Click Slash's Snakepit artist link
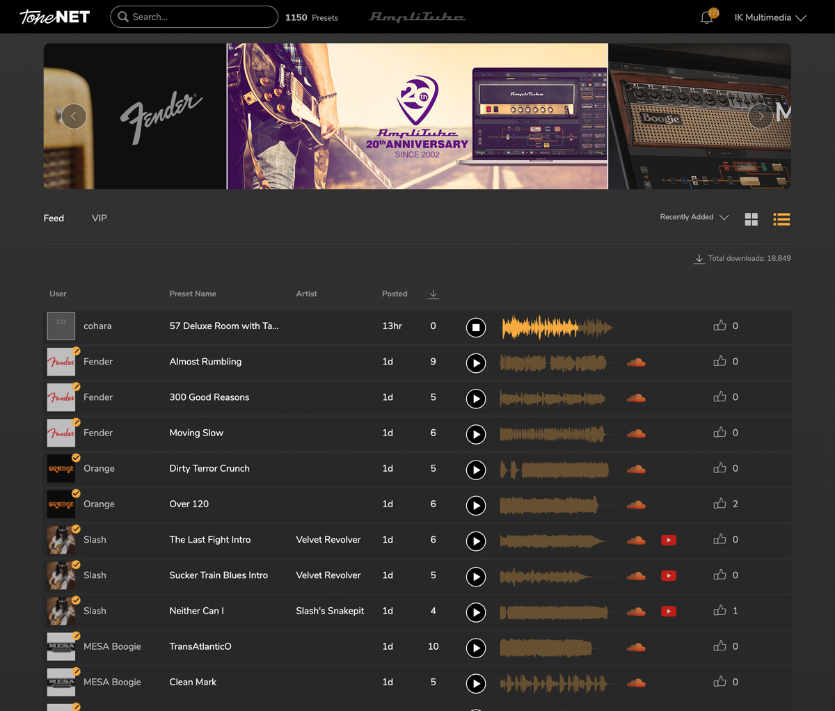The height and width of the screenshot is (711, 835). tap(330, 611)
